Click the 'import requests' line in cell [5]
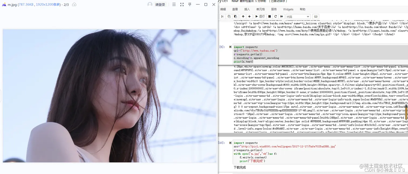The height and width of the screenshot is (174, 408). [x=246, y=47]
